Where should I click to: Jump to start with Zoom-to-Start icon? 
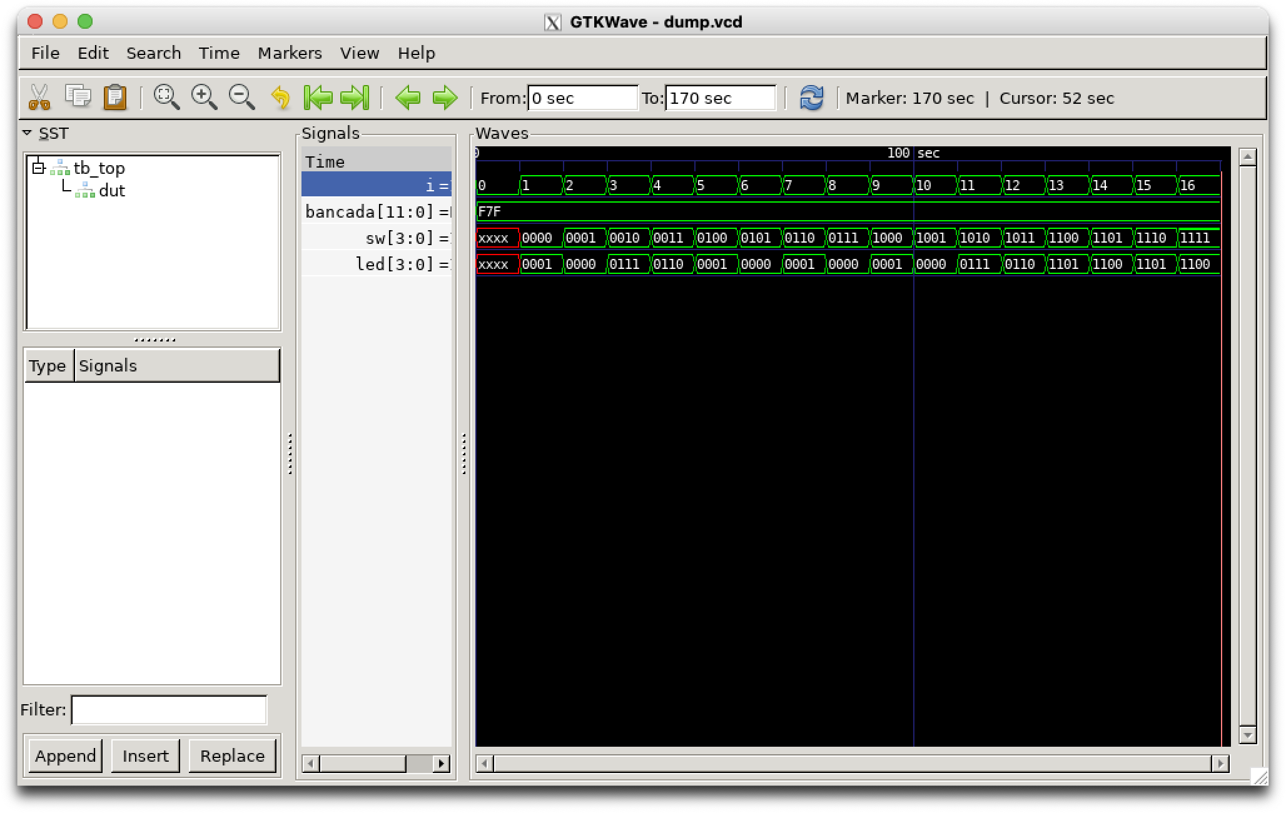coord(318,98)
